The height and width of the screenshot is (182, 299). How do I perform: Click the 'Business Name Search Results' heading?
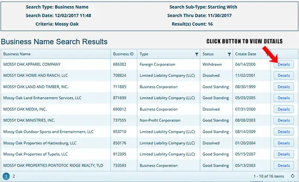point(54,42)
